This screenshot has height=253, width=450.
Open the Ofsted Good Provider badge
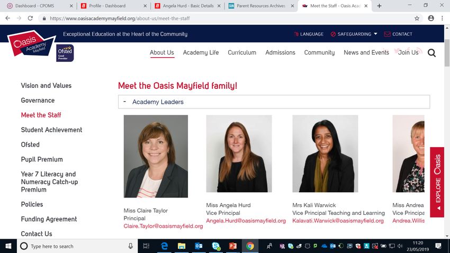coord(65,53)
